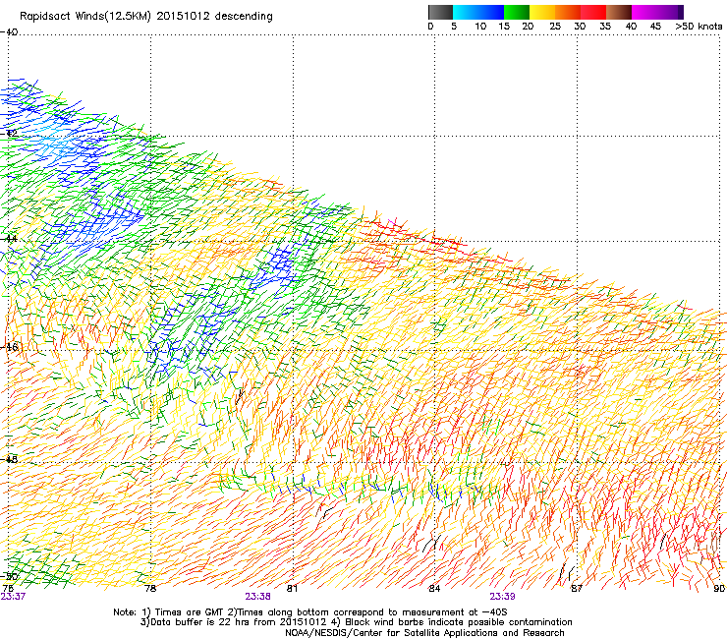The height and width of the screenshot is (639, 727).
Task: Select the brown 35–40 knots legend swatch
Action: point(619,12)
